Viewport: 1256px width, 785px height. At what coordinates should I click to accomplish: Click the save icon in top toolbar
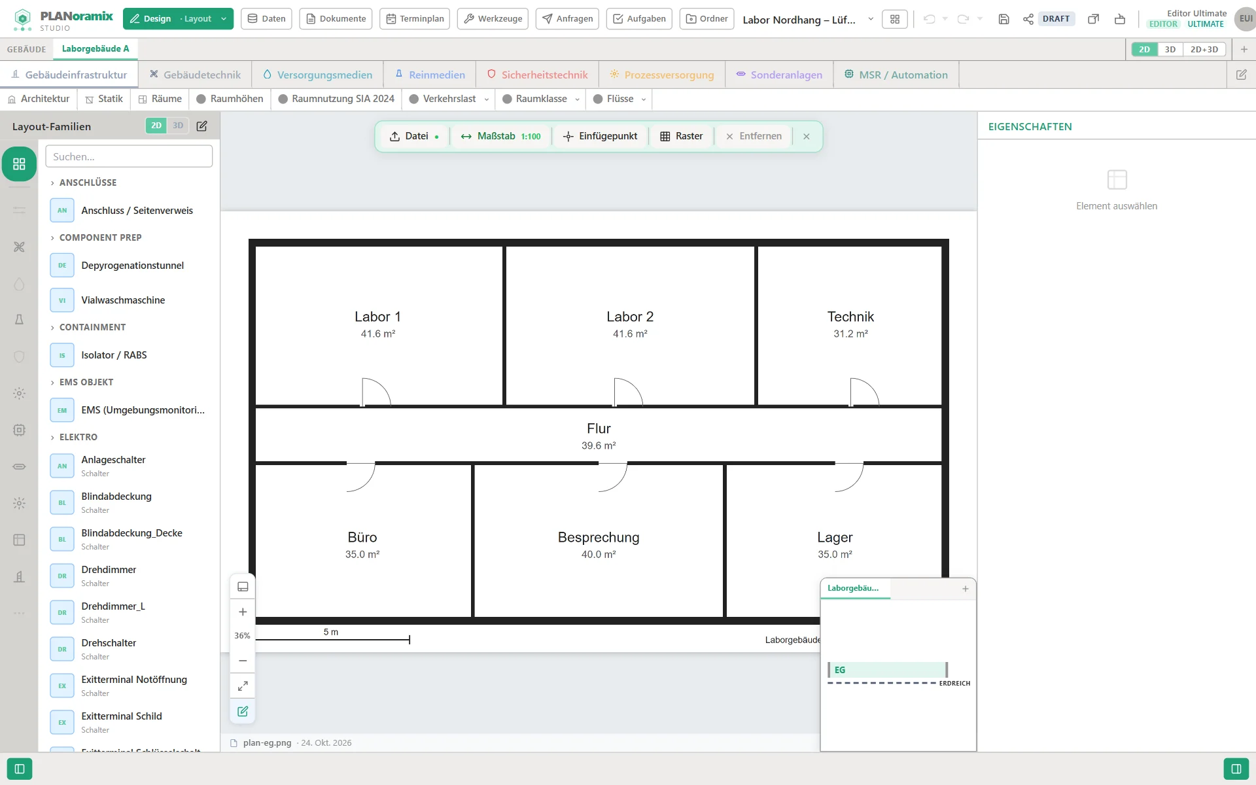click(1003, 19)
